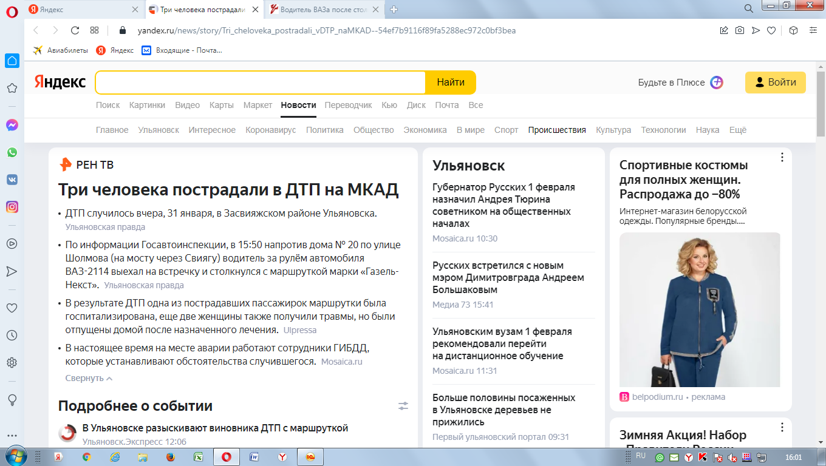Open Входящие - Почта bookmark
The width and height of the screenshot is (826, 466).
tap(182, 50)
